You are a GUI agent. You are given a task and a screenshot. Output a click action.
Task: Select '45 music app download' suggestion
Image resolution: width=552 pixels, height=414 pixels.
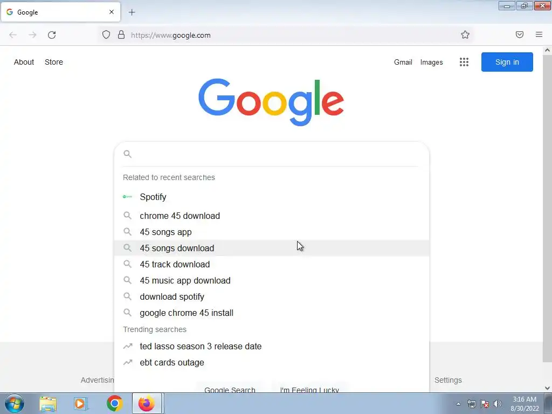tap(272, 280)
